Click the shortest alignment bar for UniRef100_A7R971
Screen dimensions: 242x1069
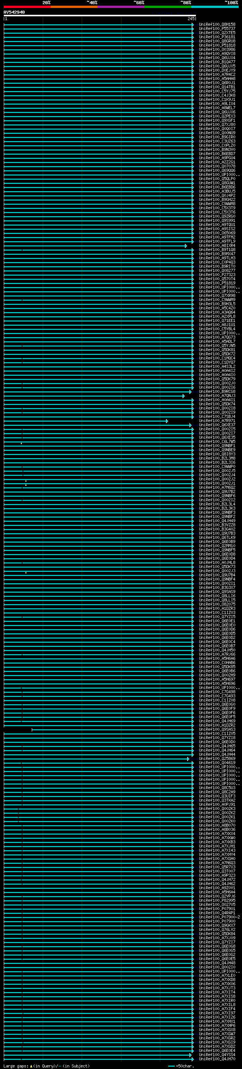coord(85,421)
